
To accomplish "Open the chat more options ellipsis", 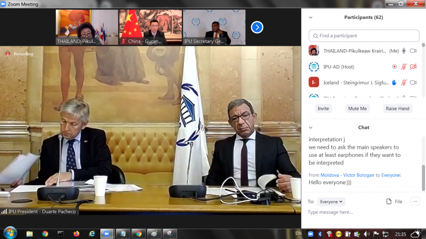I will click(415, 202).
